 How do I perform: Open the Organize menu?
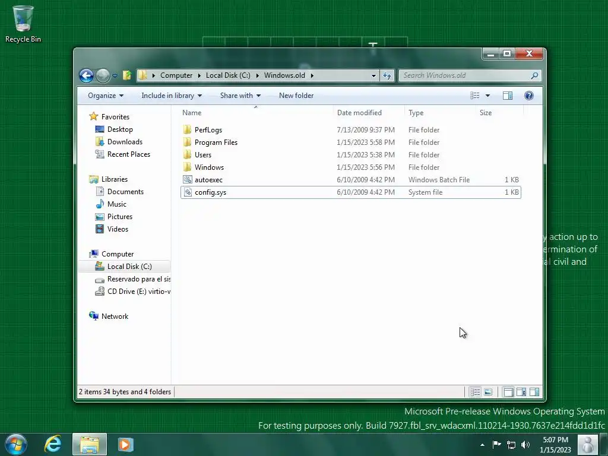(x=106, y=96)
